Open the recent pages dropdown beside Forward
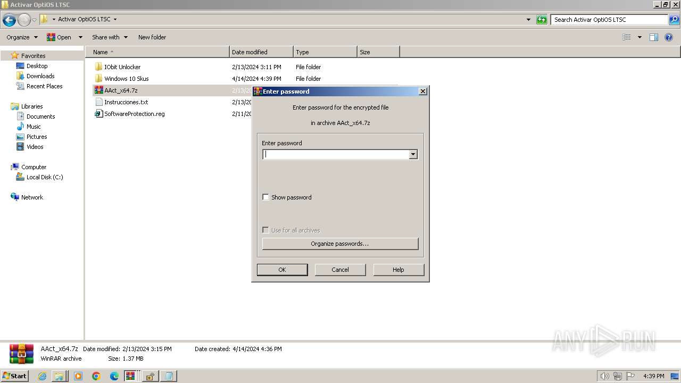 coord(34,20)
